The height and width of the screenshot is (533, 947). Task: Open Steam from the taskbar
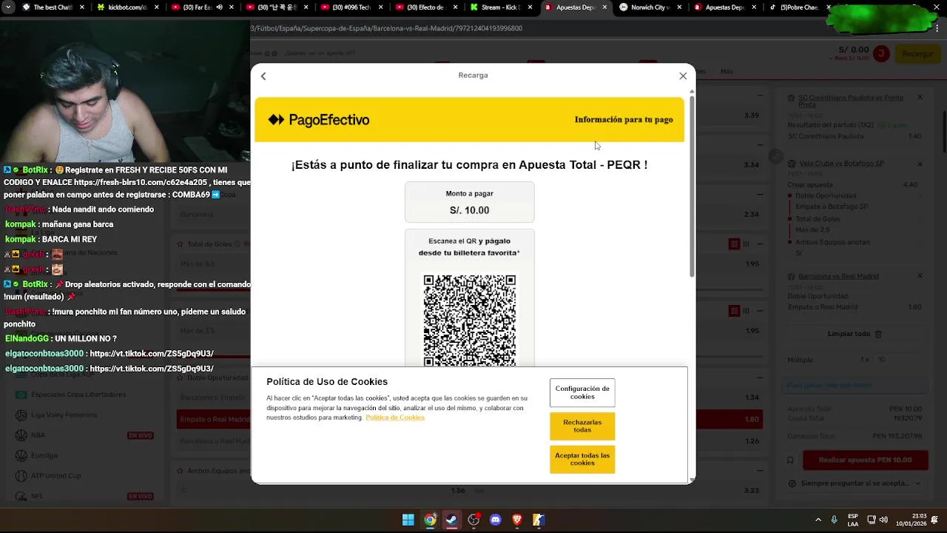click(451, 520)
